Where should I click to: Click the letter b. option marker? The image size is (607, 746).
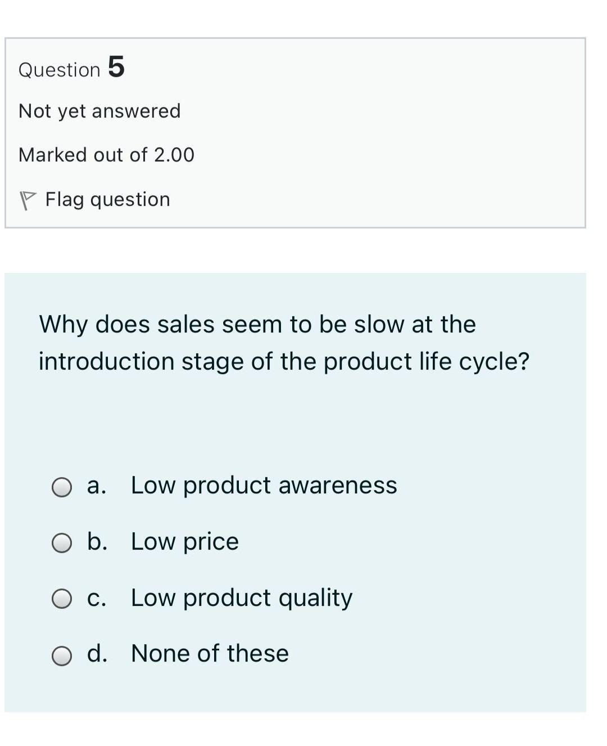[x=97, y=541]
